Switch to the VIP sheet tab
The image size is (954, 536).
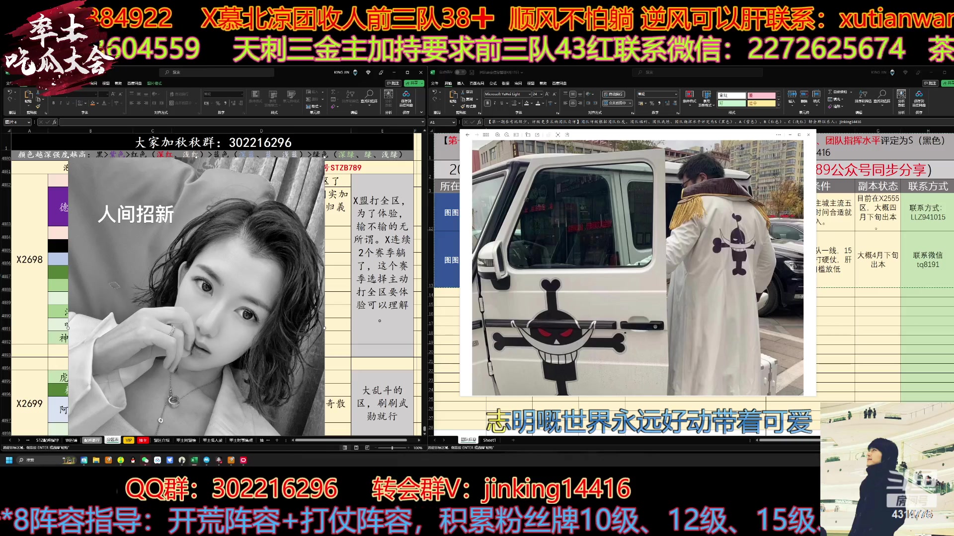pyautogui.click(x=129, y=440)
